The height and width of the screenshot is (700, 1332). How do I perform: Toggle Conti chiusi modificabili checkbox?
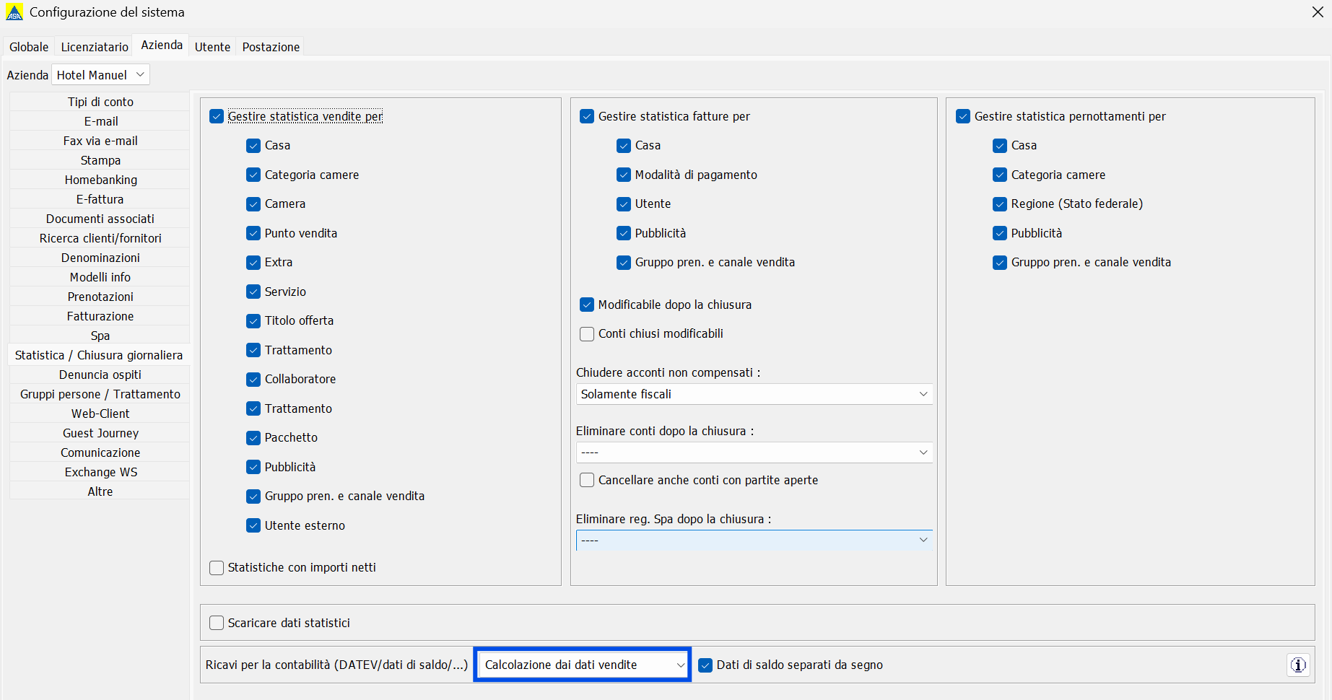(587, 334)
